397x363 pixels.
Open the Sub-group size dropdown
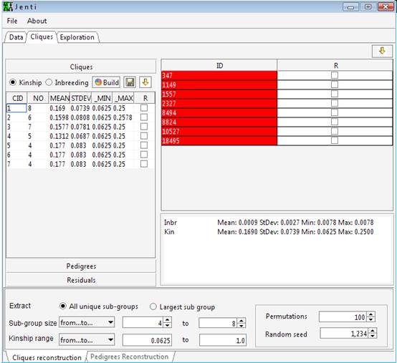click(87, 322)
